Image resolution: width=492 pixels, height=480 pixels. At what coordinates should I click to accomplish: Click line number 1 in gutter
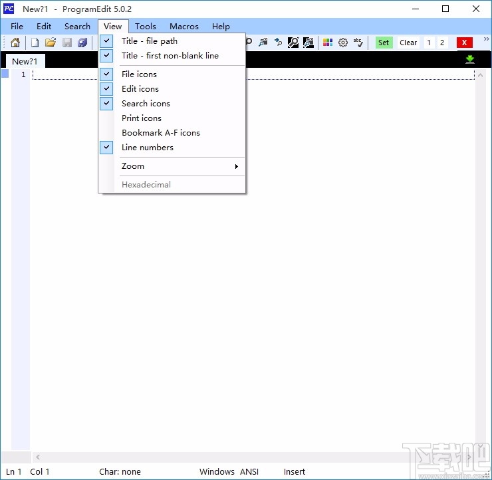click(23, 74)
